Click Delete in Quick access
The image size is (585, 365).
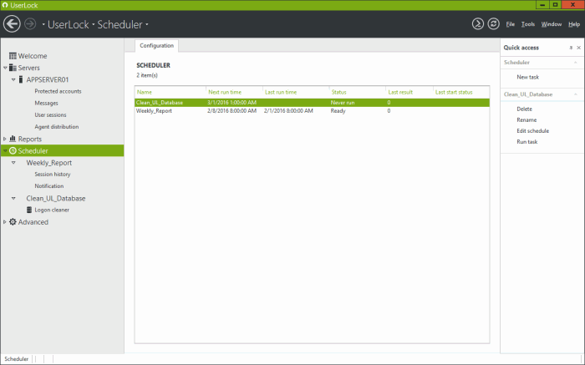524,109
